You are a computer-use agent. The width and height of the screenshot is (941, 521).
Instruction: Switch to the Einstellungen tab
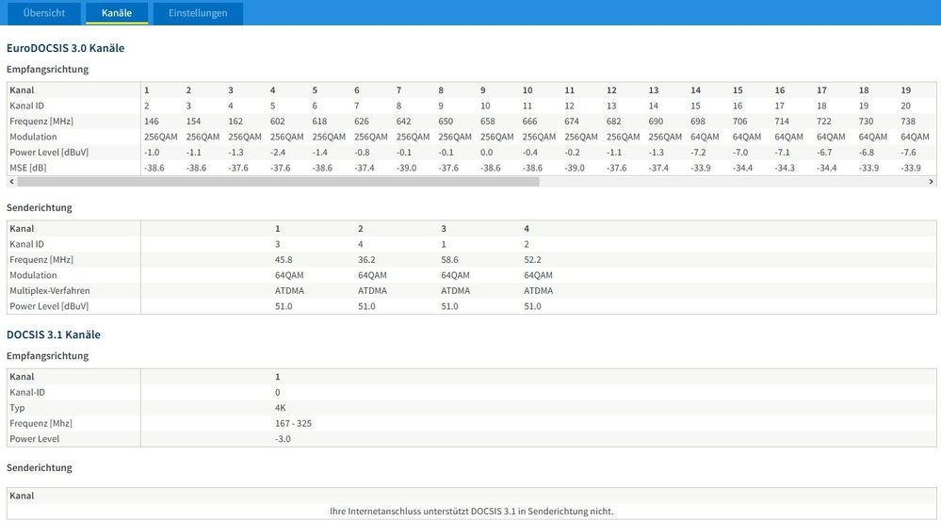point(198,12)
